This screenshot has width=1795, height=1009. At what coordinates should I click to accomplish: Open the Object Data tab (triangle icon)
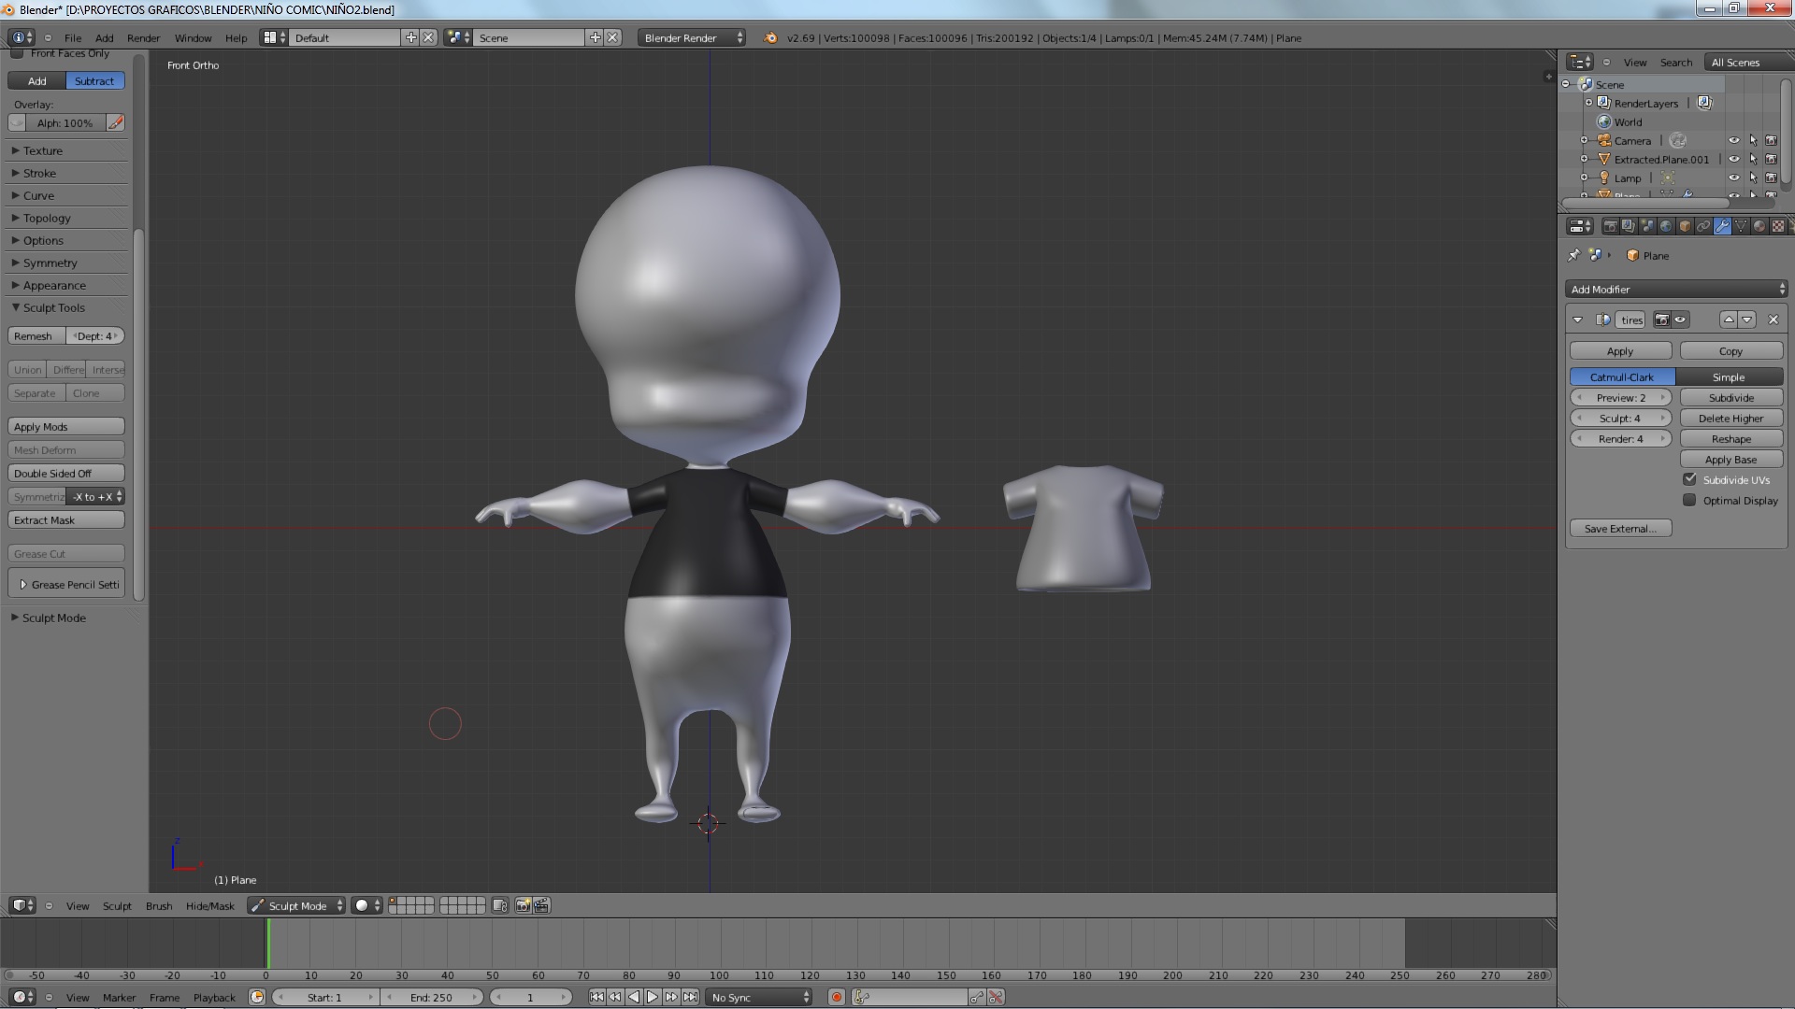1741,226
